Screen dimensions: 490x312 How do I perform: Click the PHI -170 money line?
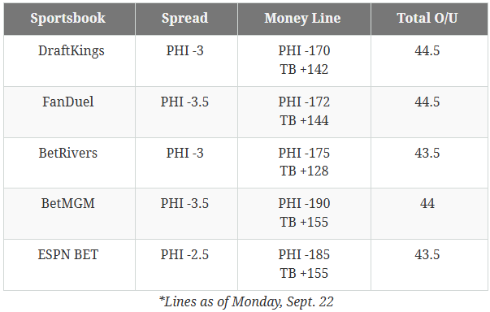(x=304, y=50)
